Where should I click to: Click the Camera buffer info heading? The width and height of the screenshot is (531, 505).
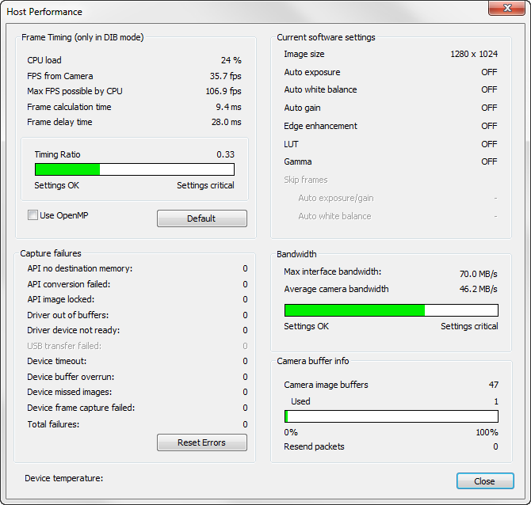click(312, 361)
